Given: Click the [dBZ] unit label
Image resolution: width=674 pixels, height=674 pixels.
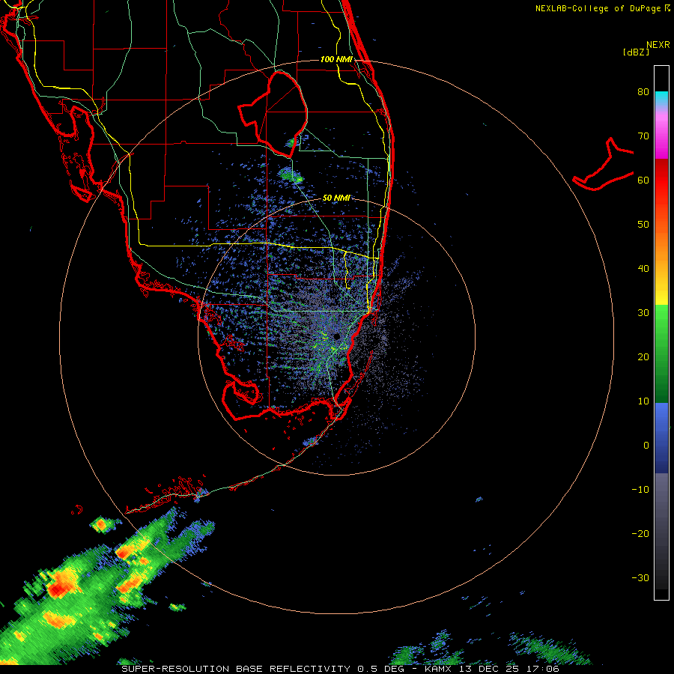Looking at the screenshot, I should click(636, 52).
